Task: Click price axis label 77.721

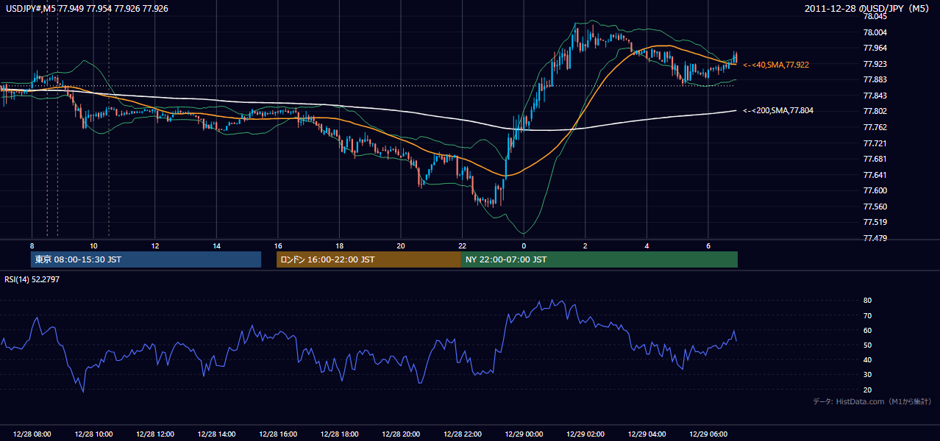Action: click(x=877, y=143)
